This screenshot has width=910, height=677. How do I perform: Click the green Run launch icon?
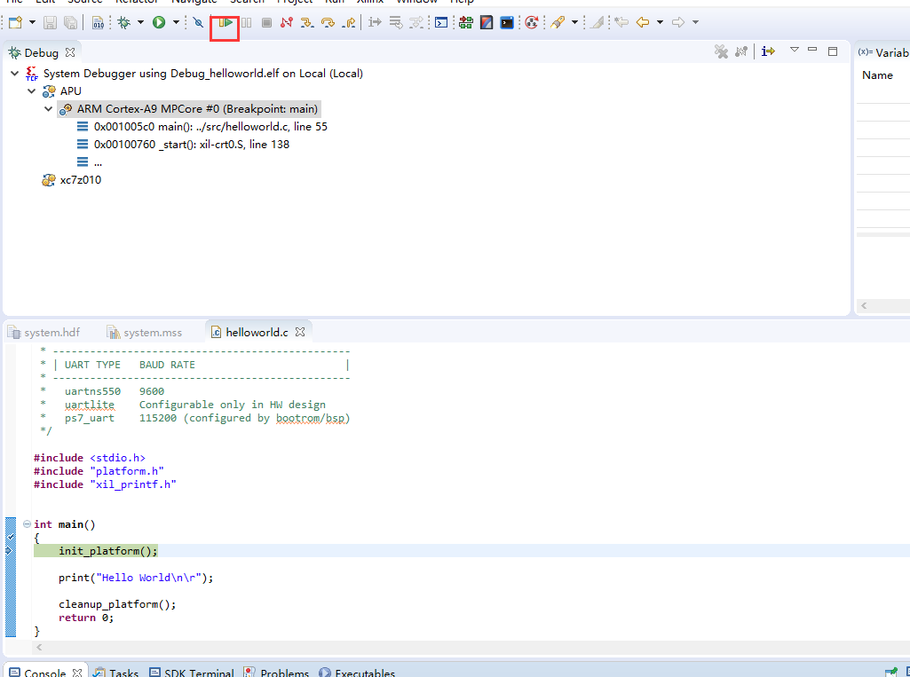pyautogui.click(x=159, y=22)
